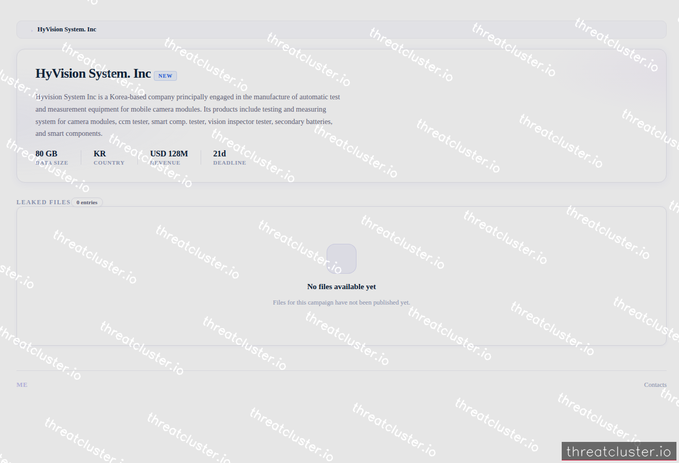This screenshot has height=463, width=679.
Task: Click the 0 entries badge
Action: point(87,202)
